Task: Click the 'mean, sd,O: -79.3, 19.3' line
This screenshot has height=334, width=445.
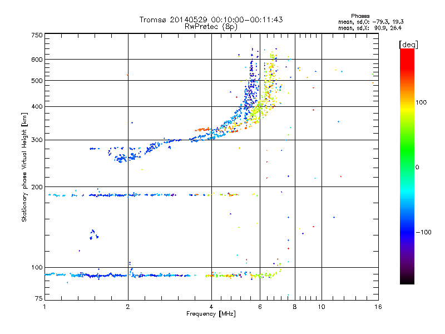Action: tap(370, 22)
